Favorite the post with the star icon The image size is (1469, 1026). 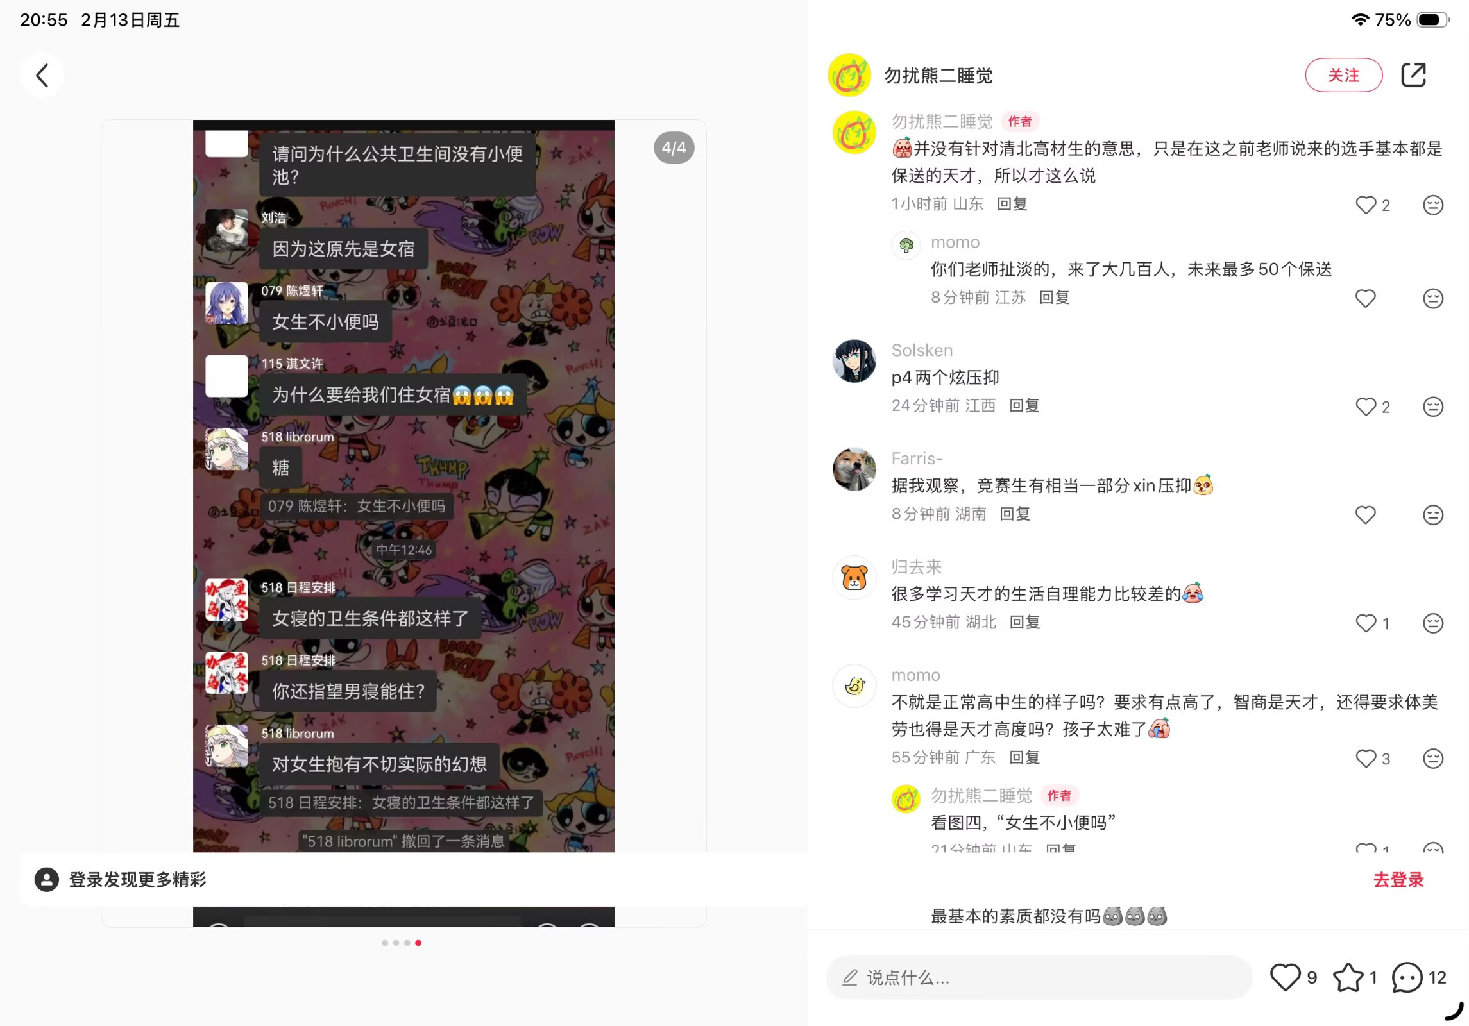1348,977
